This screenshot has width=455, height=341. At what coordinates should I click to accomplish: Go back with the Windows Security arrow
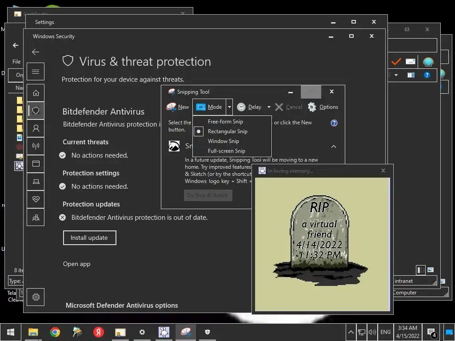point(36,52)
